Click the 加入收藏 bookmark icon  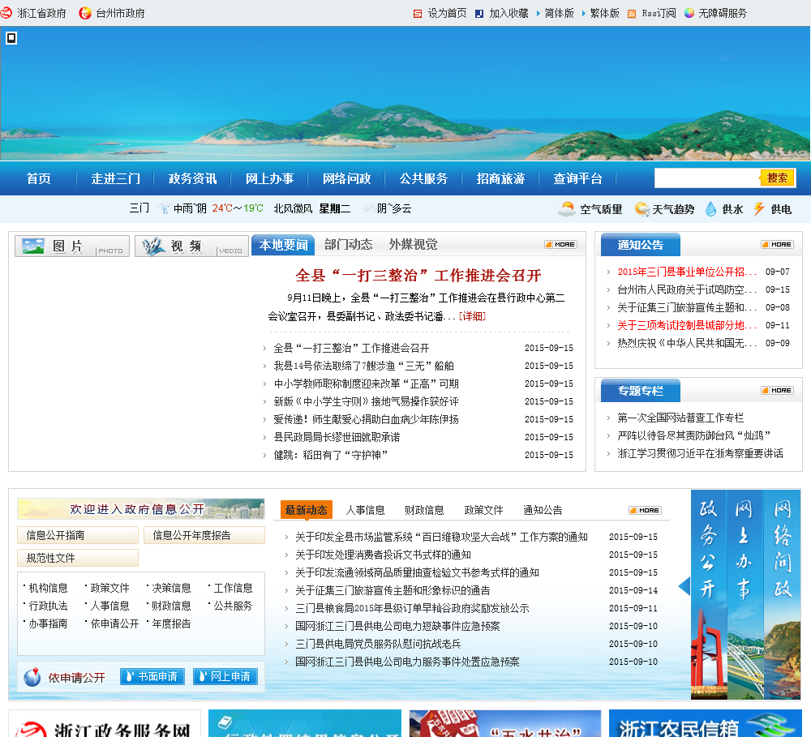pos(479,14)
